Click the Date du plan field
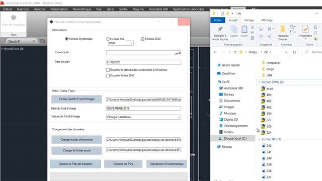322x181 pixels. click(x=143, y=62)
